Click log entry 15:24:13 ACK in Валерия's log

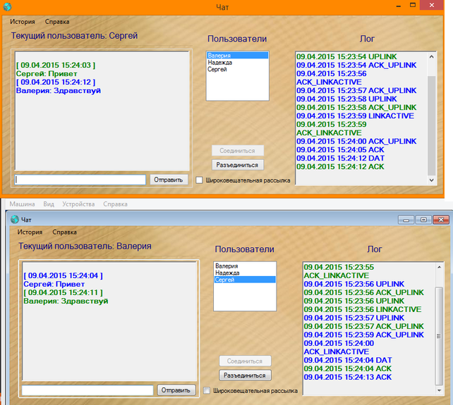coord(348,377)
